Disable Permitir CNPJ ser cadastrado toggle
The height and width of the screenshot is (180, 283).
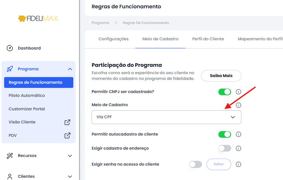[x=225, y=92]
